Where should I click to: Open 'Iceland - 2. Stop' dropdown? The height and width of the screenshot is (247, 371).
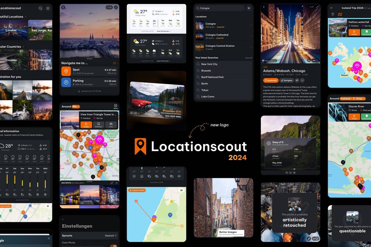pos(353,98)
